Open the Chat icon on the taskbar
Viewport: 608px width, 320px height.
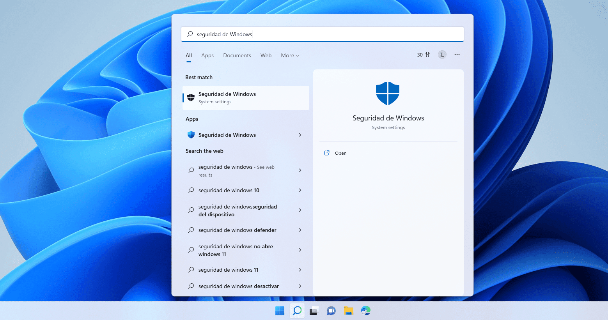tap(331, 311)
